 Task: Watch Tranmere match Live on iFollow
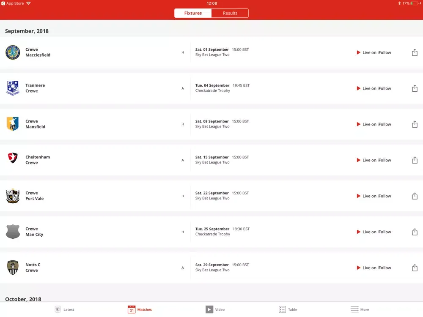click(x=374, y=88)
